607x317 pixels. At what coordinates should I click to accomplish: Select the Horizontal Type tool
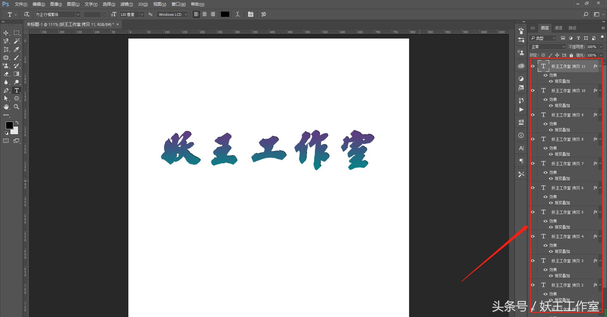pos(17,90)
